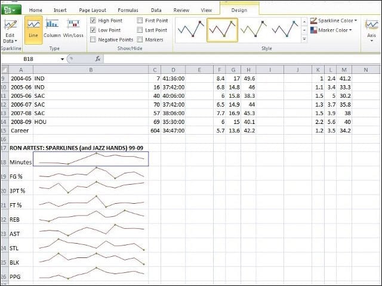
Task: Expand the Marker Color dropdown
Action: coord(331,30)
